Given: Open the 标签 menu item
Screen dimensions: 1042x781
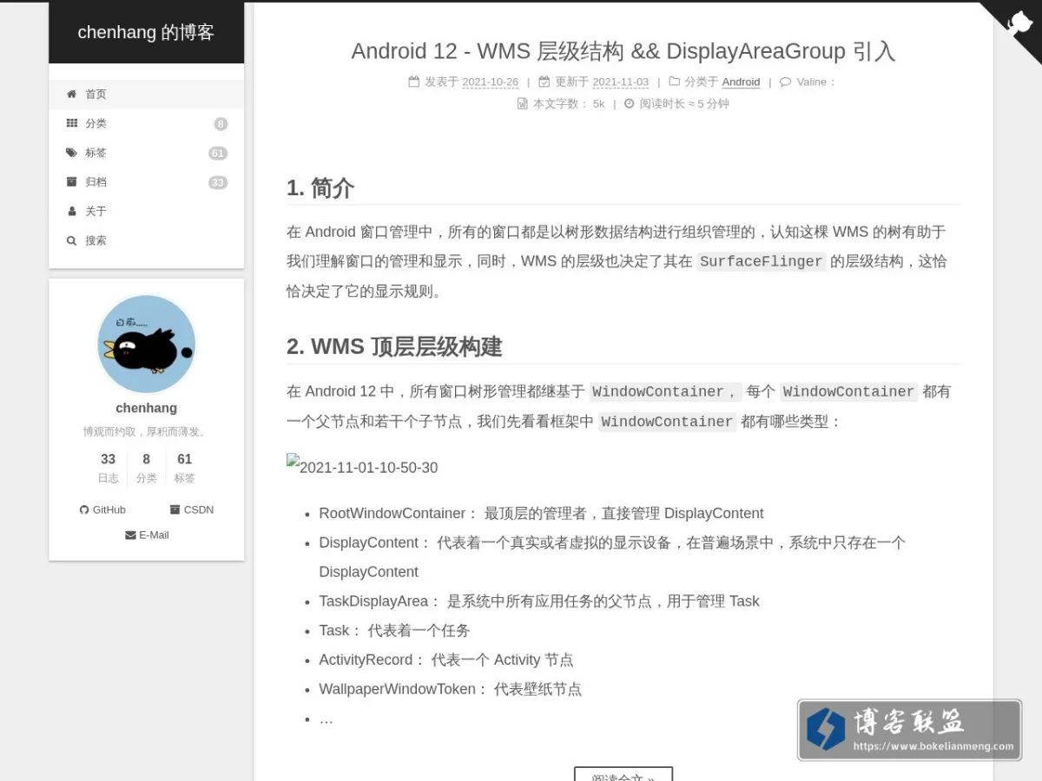Looking at the screenshot, I should tap(146, 153).
